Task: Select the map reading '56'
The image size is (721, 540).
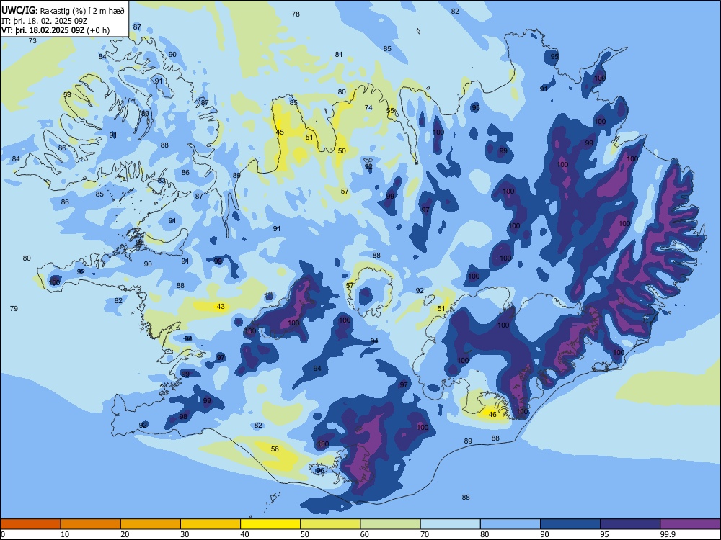Action: tap(275, 449)
